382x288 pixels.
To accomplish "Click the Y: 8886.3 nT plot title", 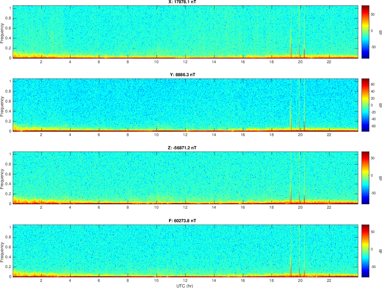I will (182, 75).
